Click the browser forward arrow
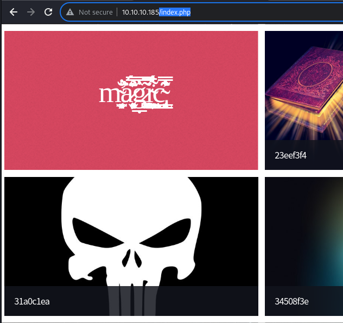The height and width of the screenshot is (323, 343). click(31, 12)
